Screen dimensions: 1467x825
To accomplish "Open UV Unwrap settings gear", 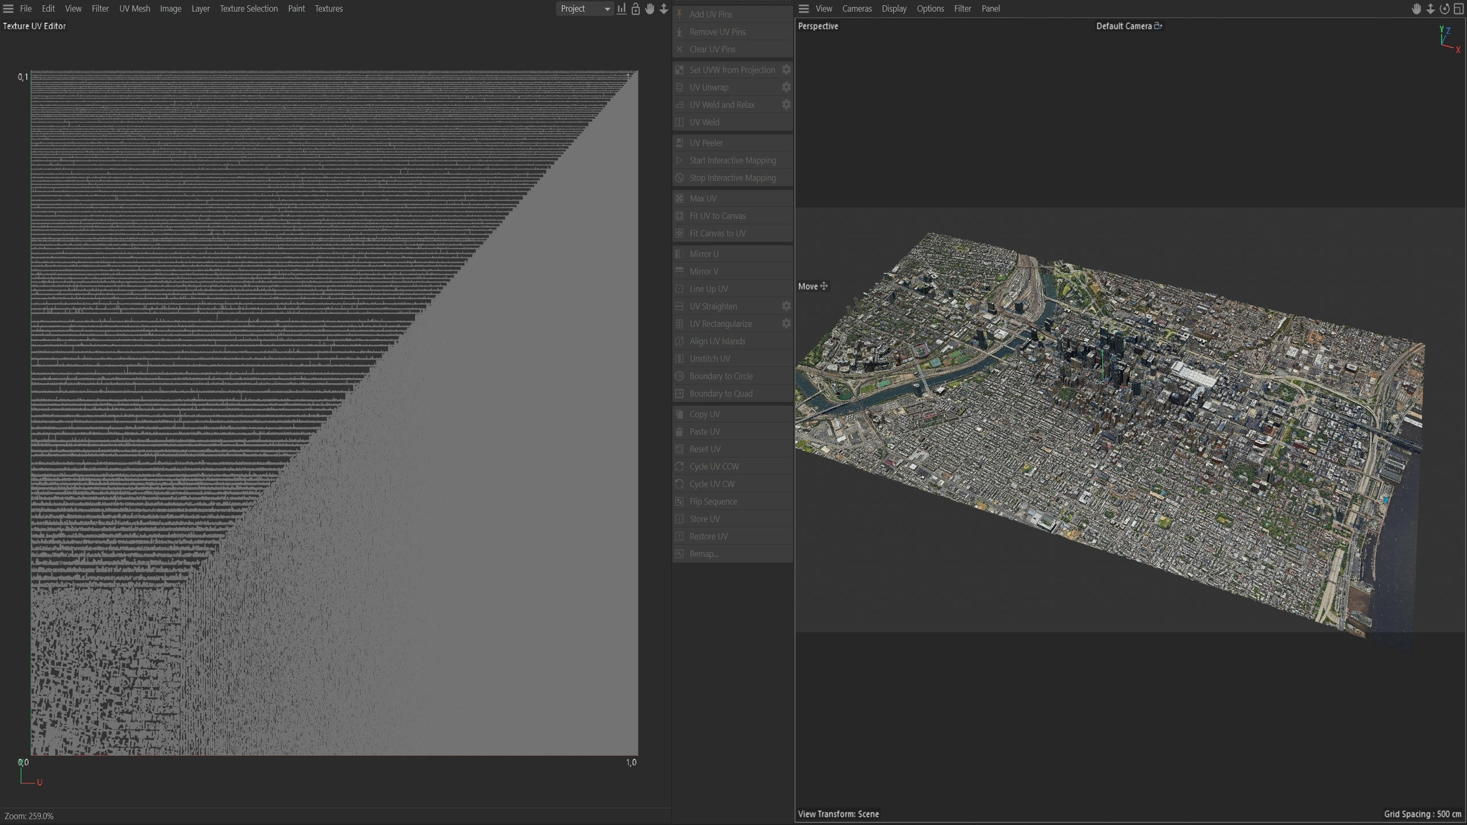I will coord(786,87).
